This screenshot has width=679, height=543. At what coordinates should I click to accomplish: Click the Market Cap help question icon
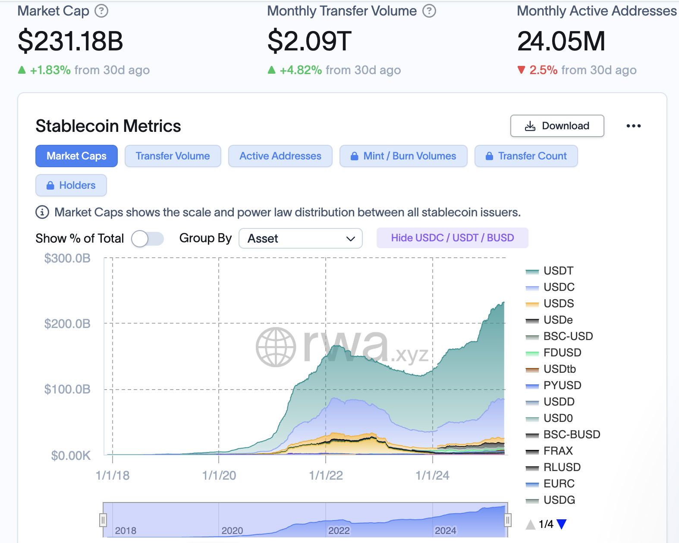click(x=101, y=11)
